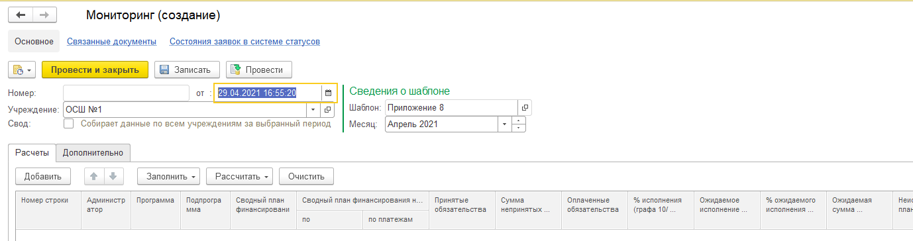Screen dimensions: 913x241
Task: Increase the month with the stepper up arrow
Action: click(x=519, y=120)
